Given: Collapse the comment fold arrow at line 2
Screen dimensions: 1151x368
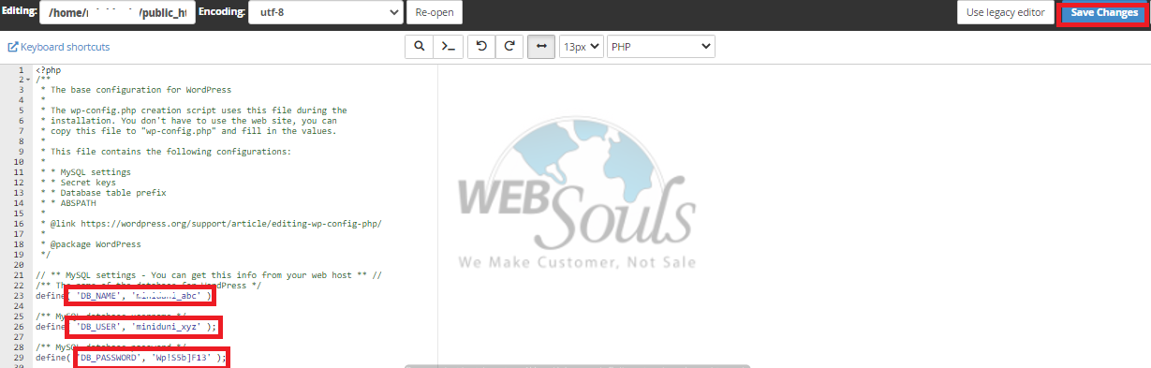Looking at the screenshot, I should (28, 80).
